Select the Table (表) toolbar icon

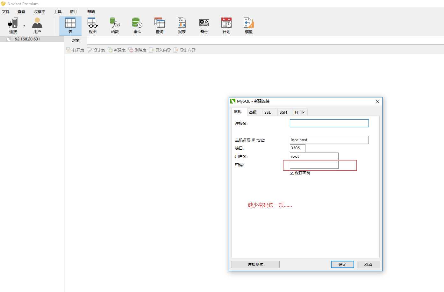coord(70,26)
